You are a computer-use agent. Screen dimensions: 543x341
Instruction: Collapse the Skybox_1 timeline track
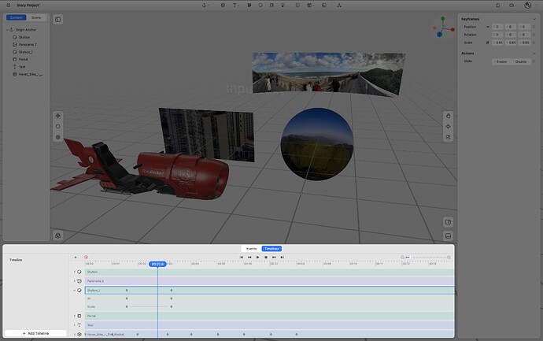[x=75, y=290]
